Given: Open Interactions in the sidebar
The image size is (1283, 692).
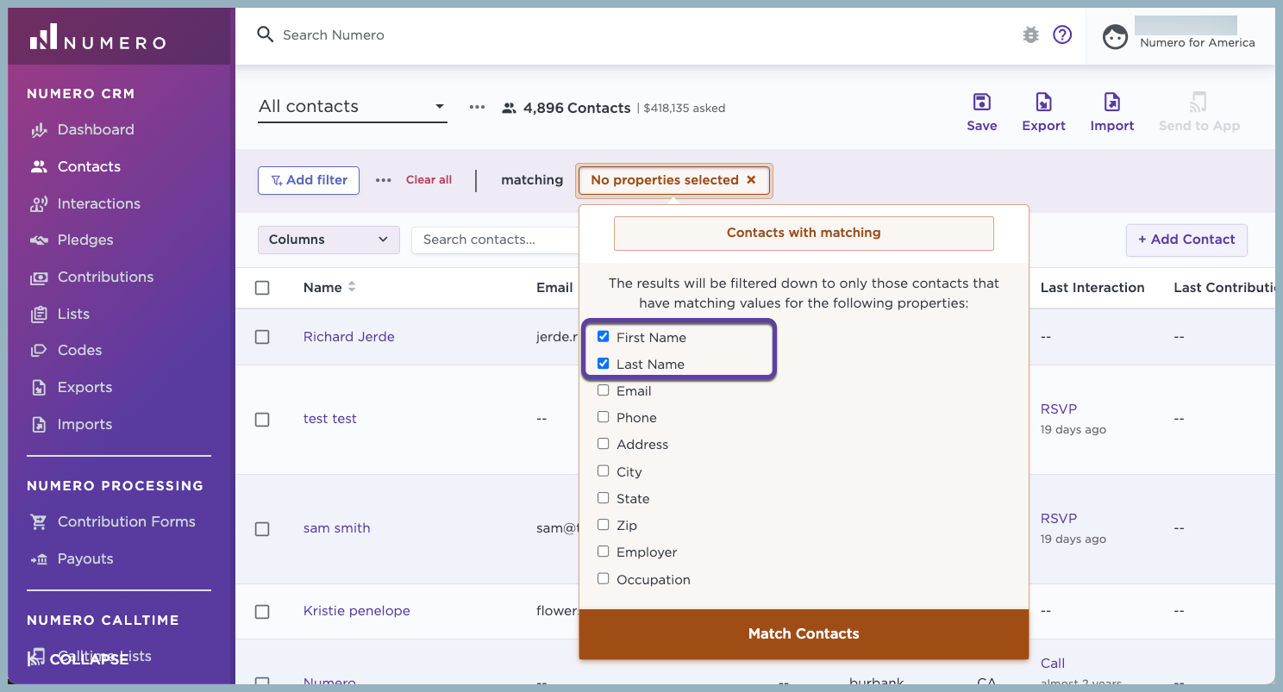Looking at the screenshot, I should [x=99, y=204].
